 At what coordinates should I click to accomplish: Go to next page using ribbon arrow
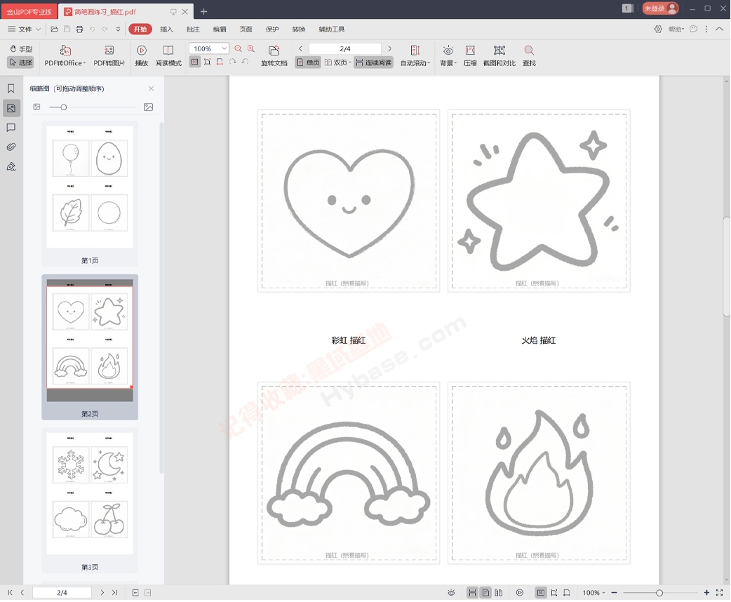390,48
